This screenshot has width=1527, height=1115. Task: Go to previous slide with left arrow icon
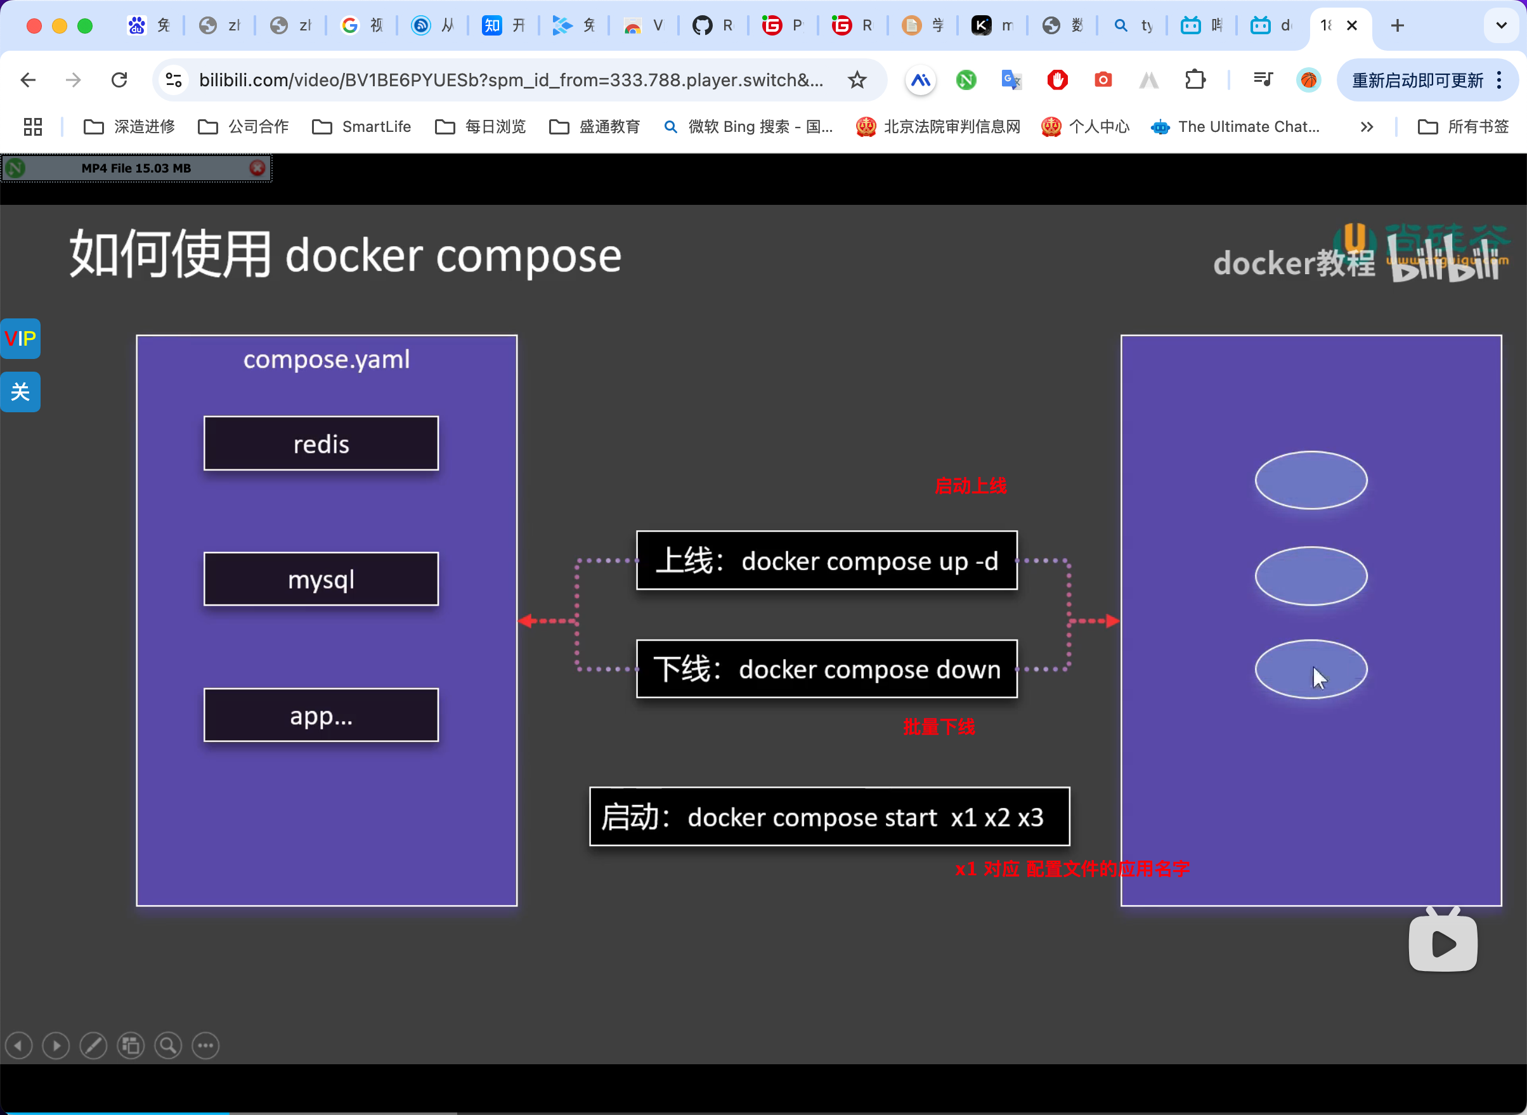19,1046
